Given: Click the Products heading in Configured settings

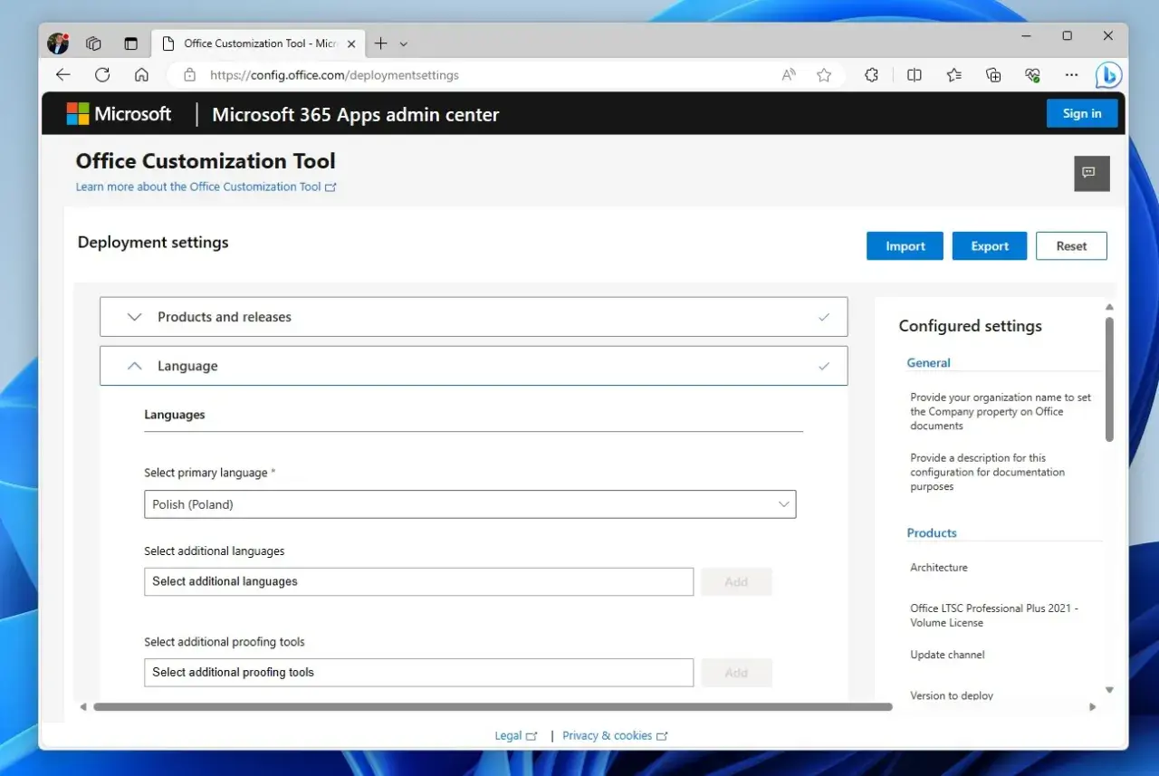Looking at the screenshot, I should tap(932, 533).
